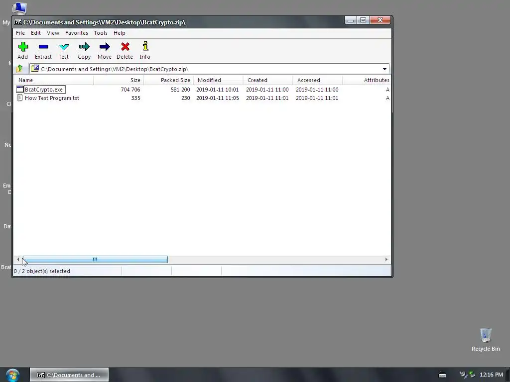This screenshot has width=510, height=382.
Task: Choose the Move toolbar icon
Action: pos(105,47)
